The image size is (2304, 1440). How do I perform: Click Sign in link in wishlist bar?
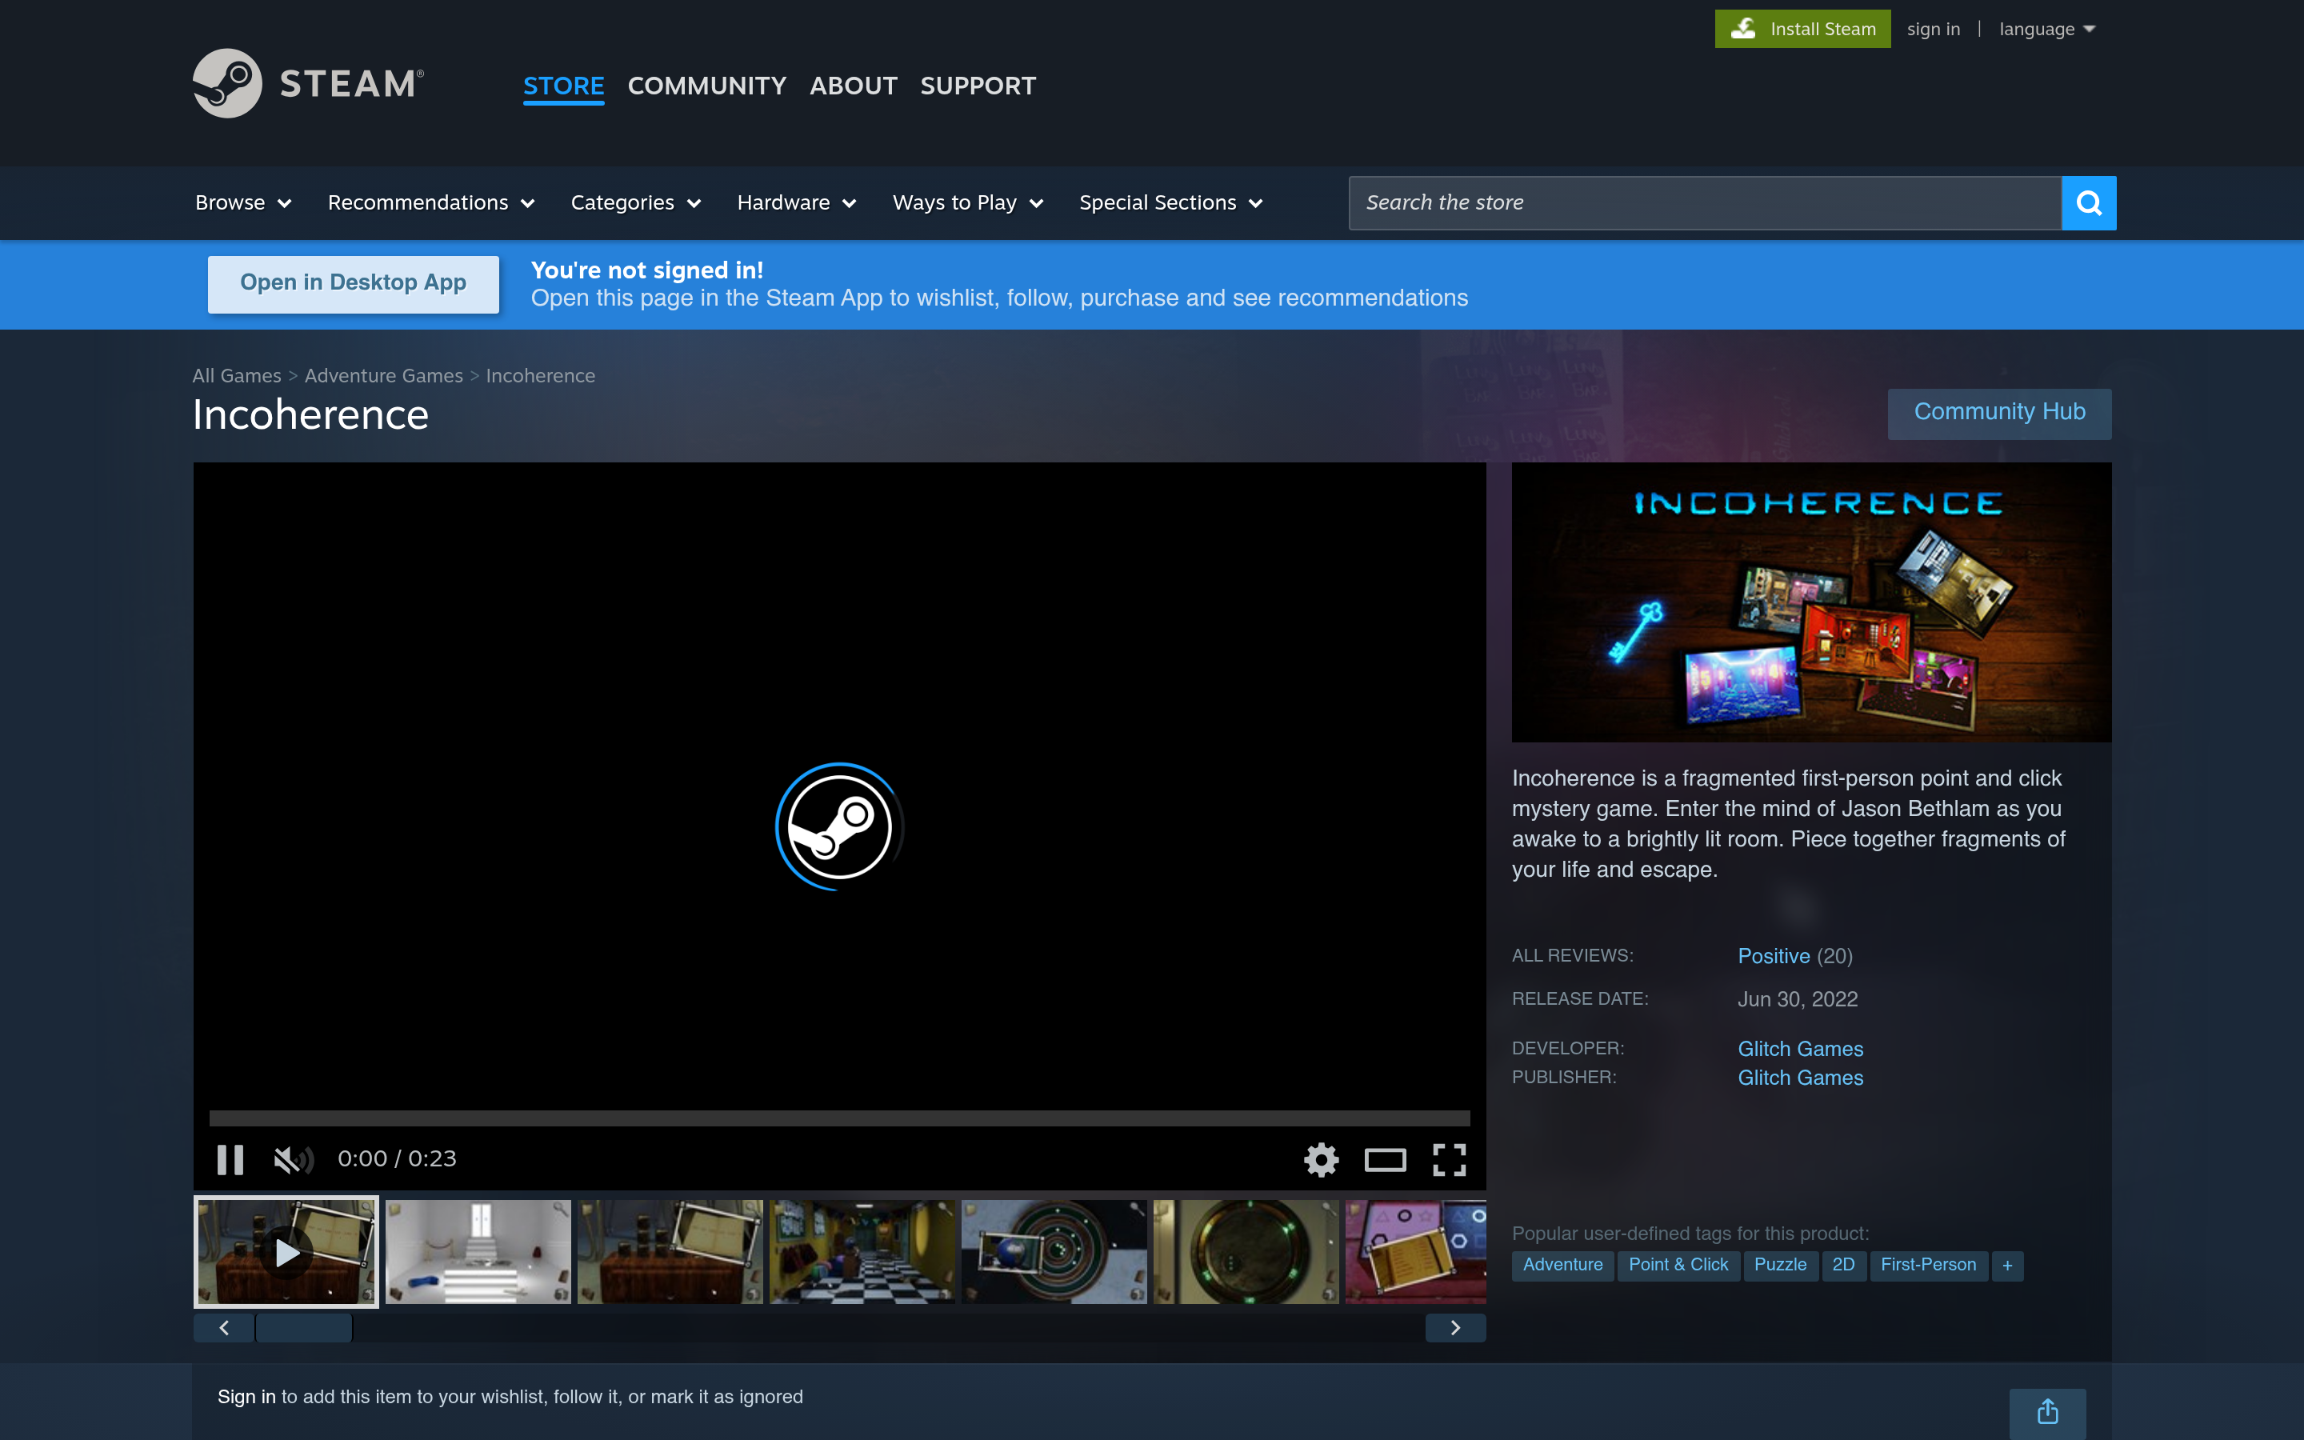pos(246,1397)
